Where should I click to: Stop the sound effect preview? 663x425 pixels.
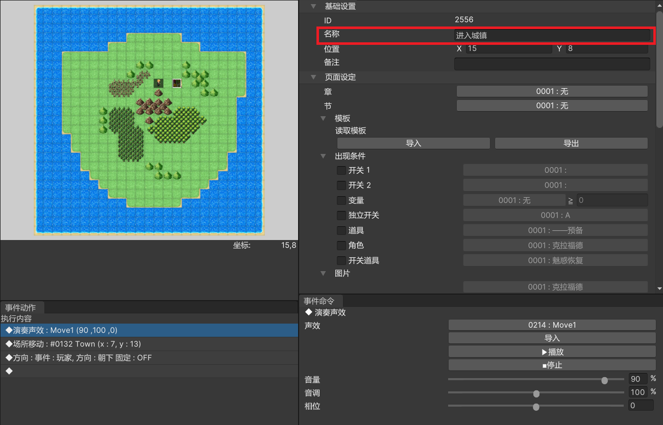[552, 365]
